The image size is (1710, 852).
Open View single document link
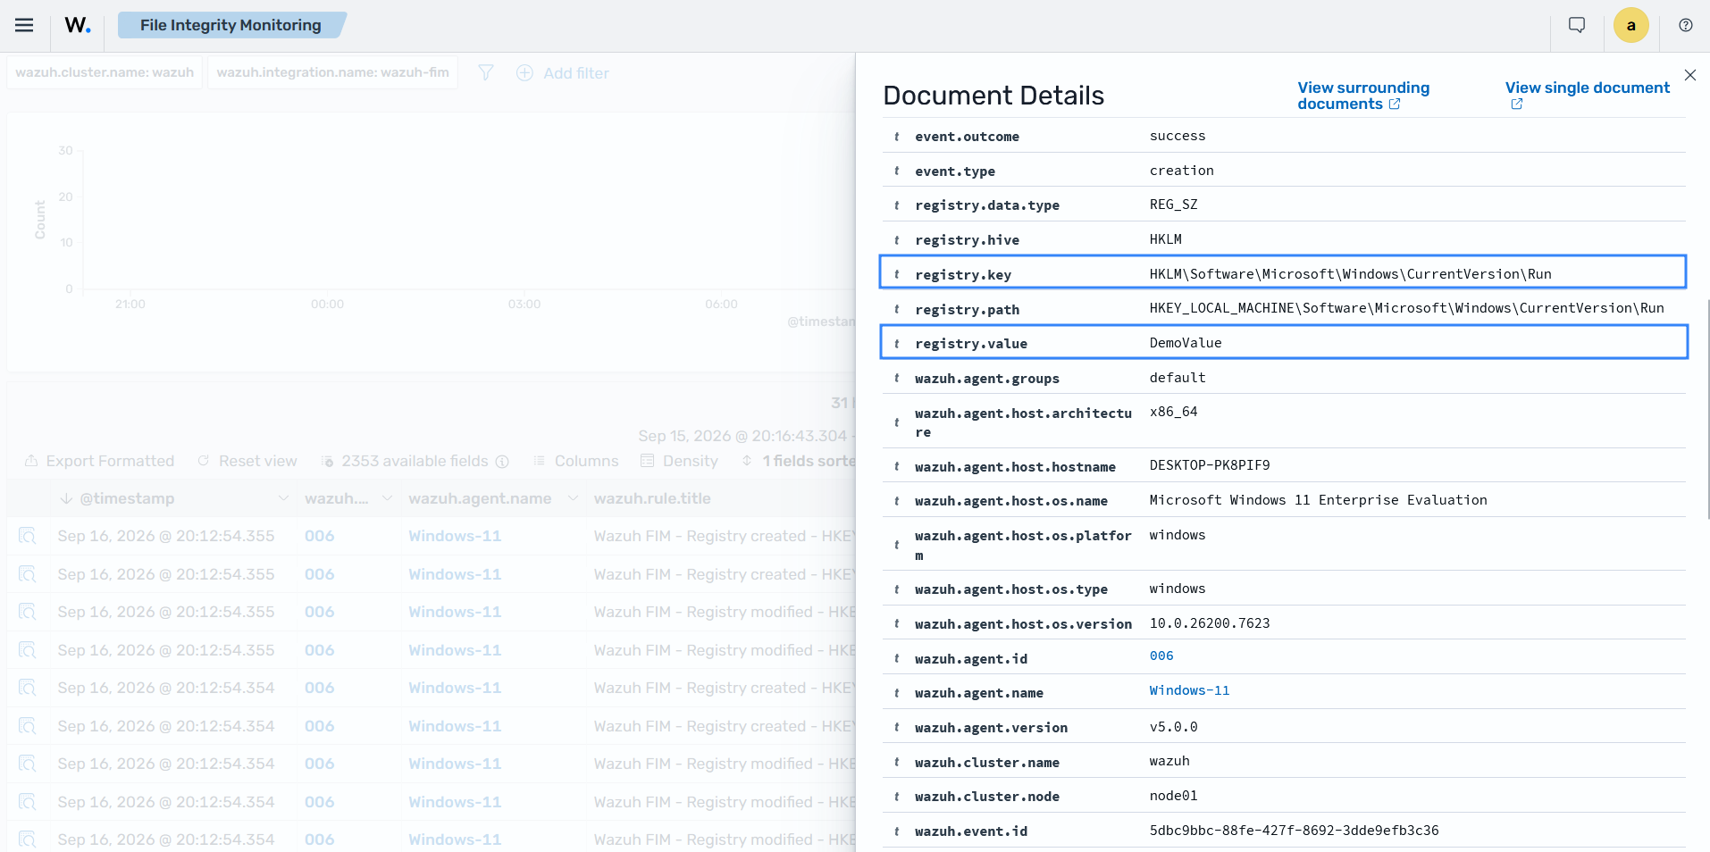coord(1587,96)
